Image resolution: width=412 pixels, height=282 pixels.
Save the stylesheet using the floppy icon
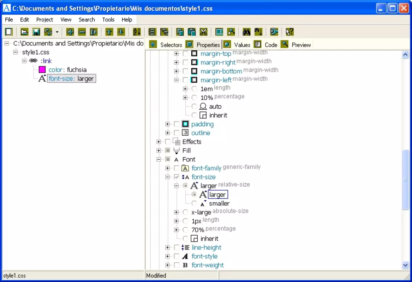36,32
